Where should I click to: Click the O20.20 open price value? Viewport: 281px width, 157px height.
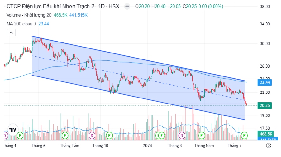[x=142, y=6]
